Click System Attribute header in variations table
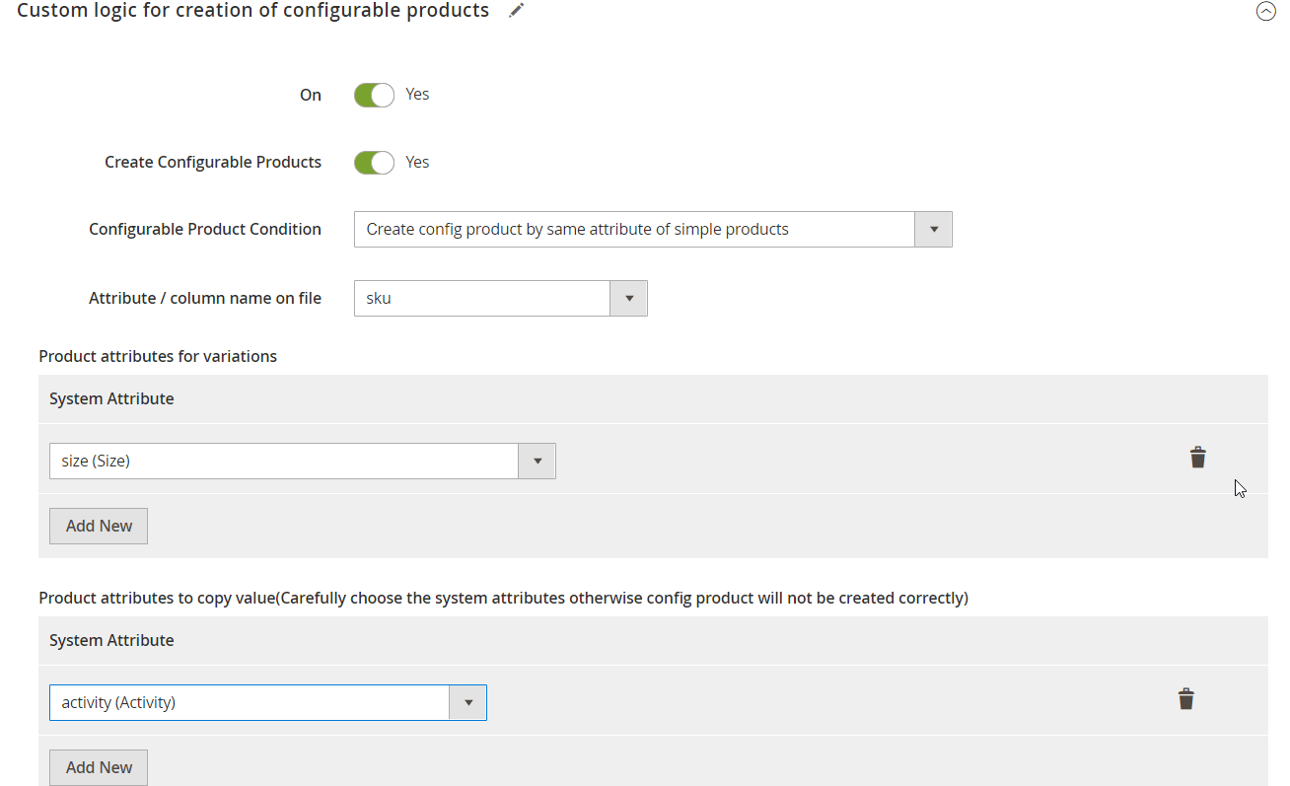Screen dimensions: 1290x786 111,399
